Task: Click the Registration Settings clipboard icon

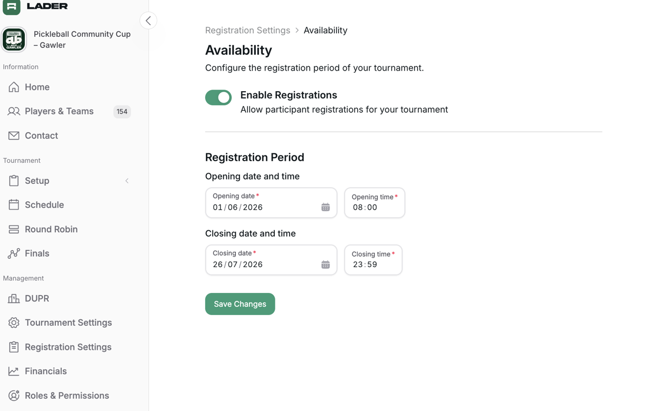Action: coord(14,347)
